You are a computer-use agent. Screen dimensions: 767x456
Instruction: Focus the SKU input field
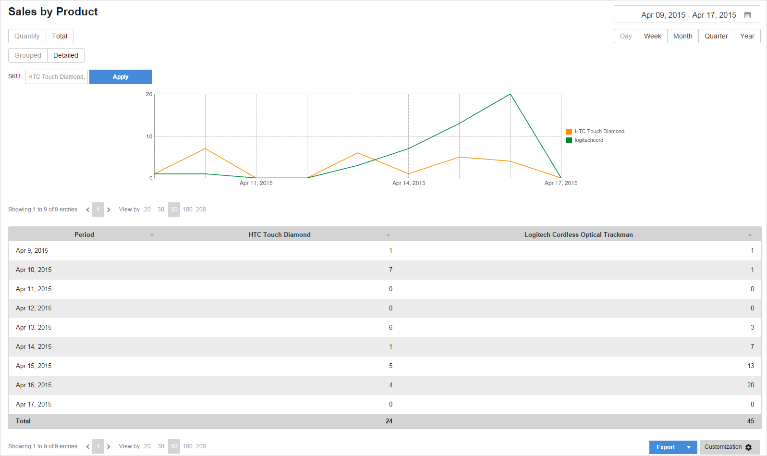point(57,77)
